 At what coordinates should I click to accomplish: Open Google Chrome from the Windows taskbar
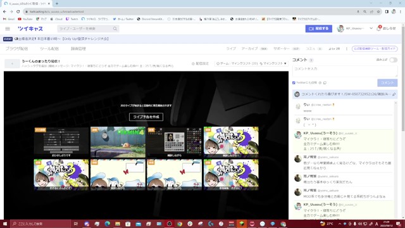point(180,224)
